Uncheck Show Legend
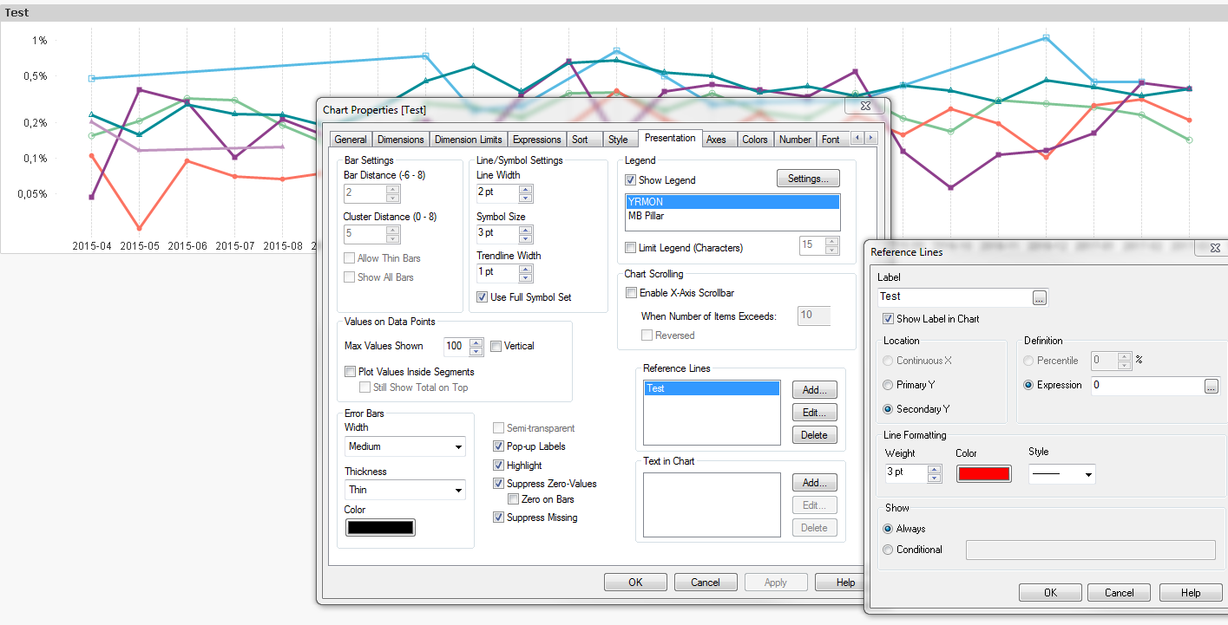This screenshot has width=1228, height=625. [x=630, y=180]
